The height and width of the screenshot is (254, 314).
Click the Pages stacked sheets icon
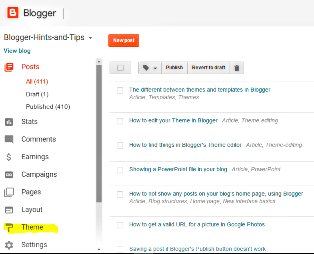point(9,192)
